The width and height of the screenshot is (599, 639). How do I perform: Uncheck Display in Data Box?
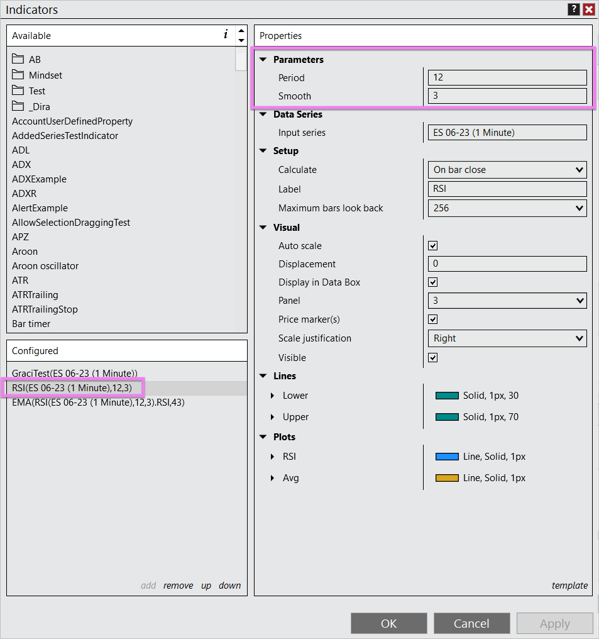432,282
